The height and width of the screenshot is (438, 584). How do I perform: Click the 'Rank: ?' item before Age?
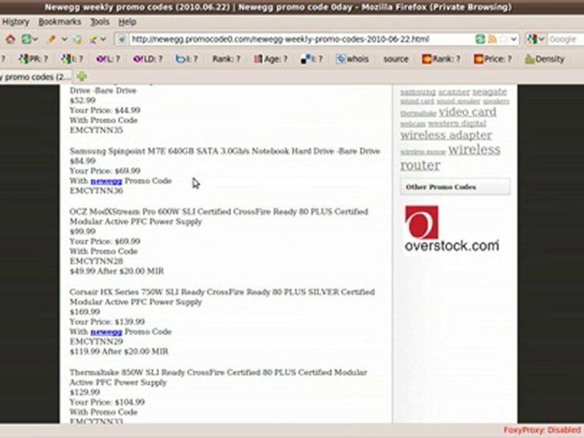[226, 59]
